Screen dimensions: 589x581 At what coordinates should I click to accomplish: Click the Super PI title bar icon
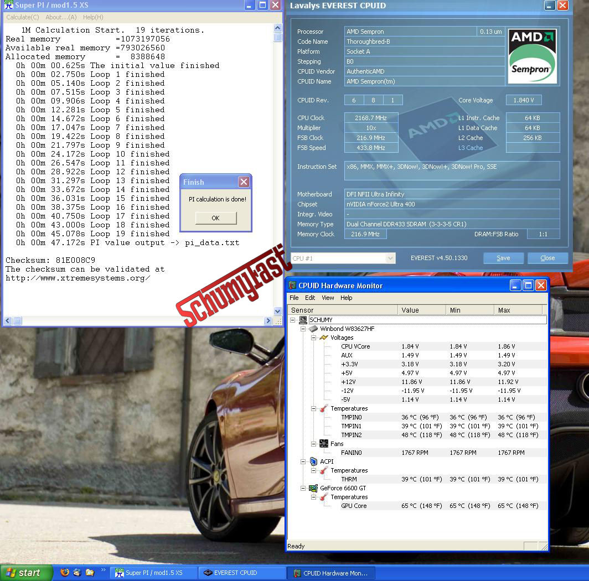[x=8, y=5]
